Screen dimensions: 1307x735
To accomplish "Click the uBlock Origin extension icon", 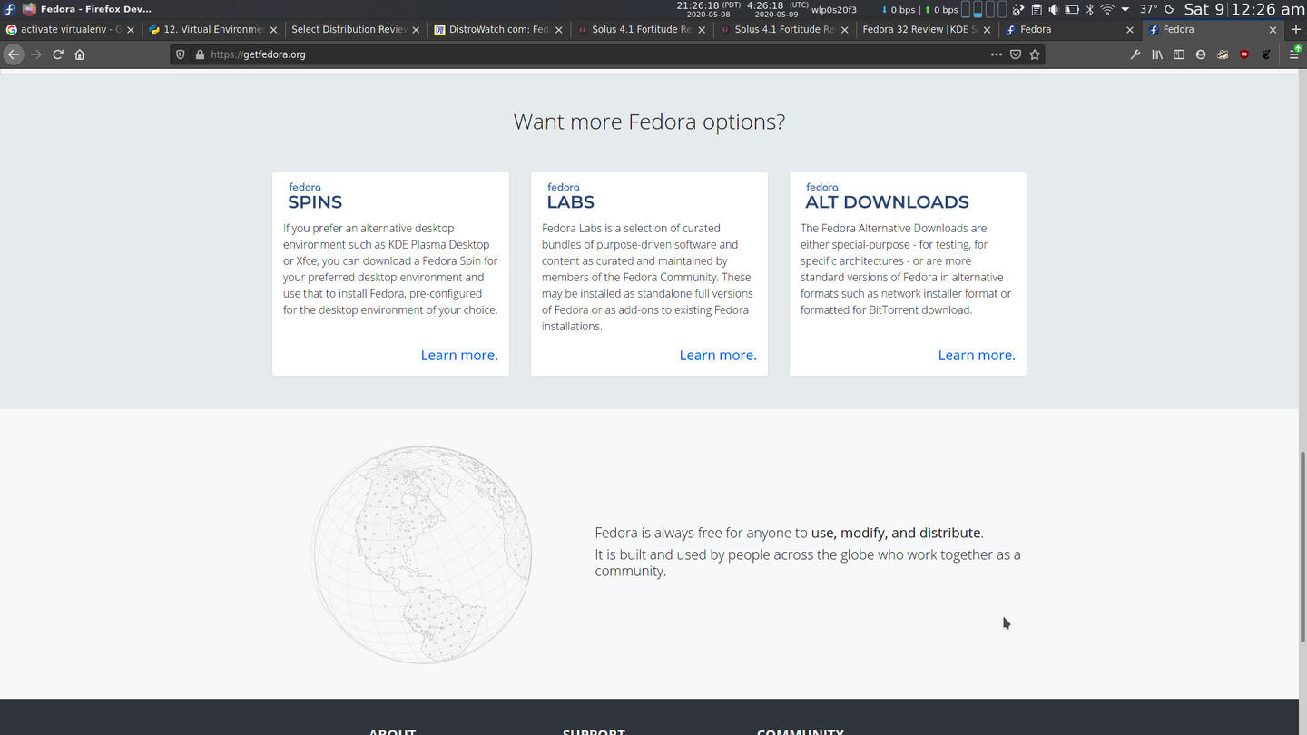I will (x=1244, y=54).
